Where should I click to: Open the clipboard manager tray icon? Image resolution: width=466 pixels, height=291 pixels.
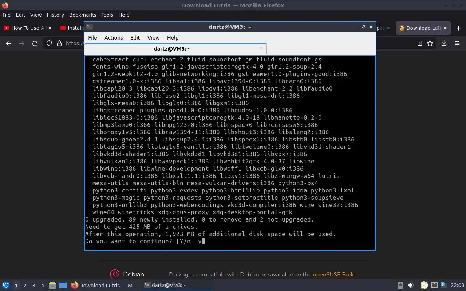[424, 286]
